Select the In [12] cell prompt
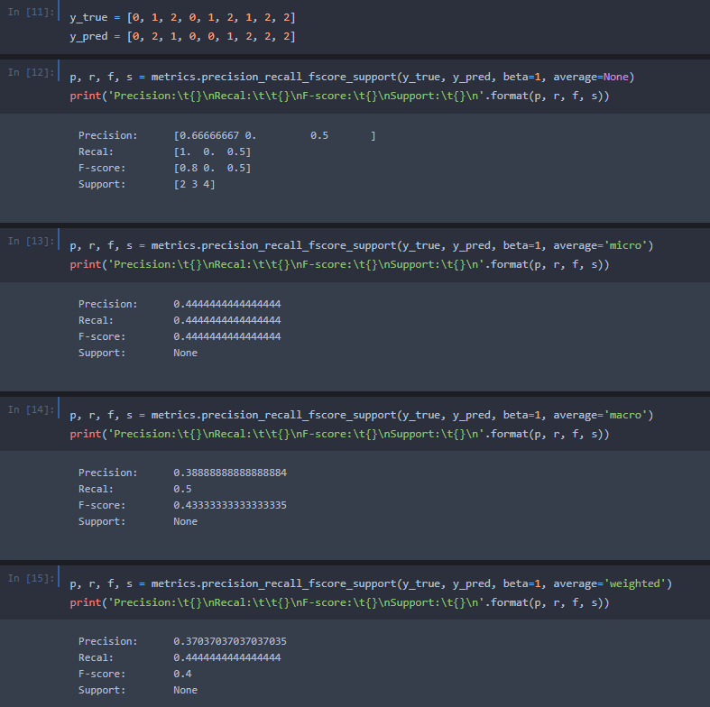 pyautogui.click(x=31, y=72)
